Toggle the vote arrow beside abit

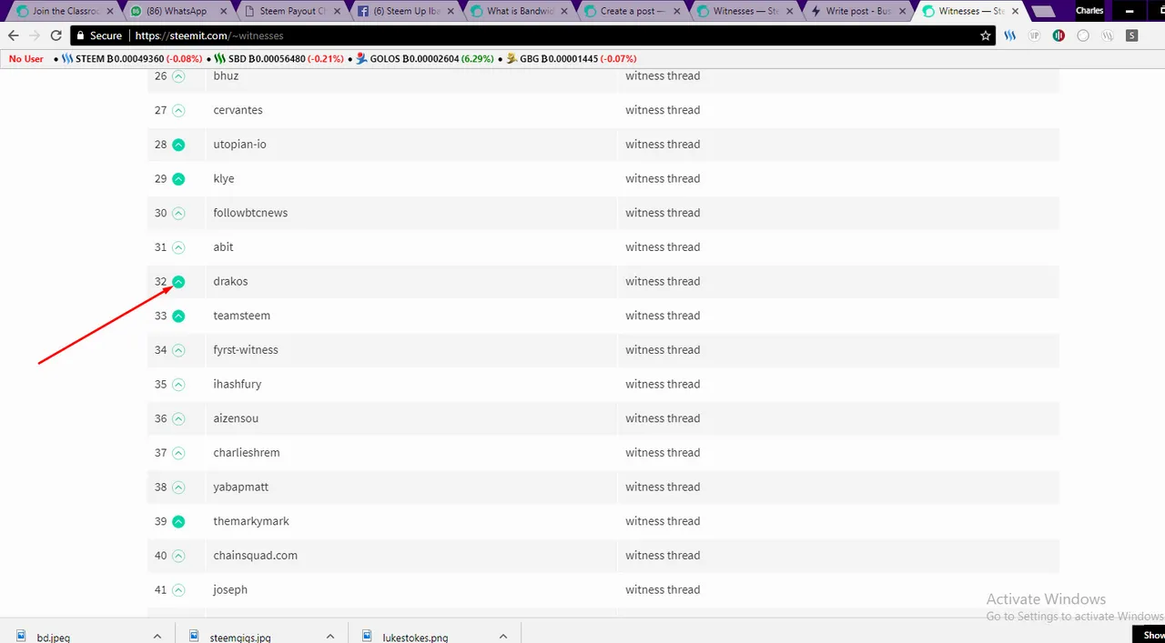tap(178, 247)
